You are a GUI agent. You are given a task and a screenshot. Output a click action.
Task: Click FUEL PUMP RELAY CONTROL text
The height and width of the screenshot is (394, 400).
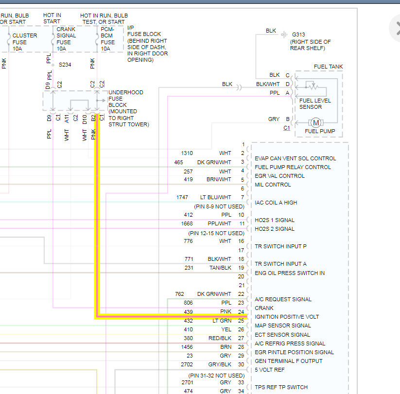coord(293,167)
